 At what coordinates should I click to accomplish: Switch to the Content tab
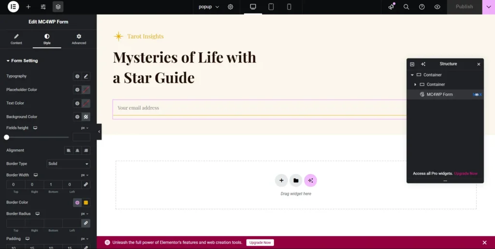pyautogui.click(x=16, y=39)
